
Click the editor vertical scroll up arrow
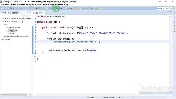click(x=170, y=16)
